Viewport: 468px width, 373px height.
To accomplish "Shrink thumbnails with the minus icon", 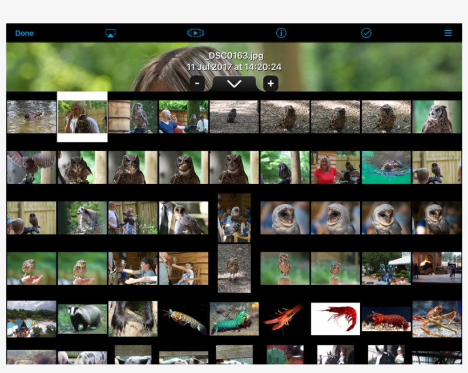I will (x=197, y=83).
